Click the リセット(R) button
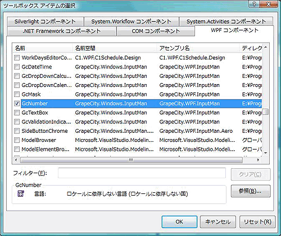The width and height of the screenshot is (281, 236). (257, 222)
